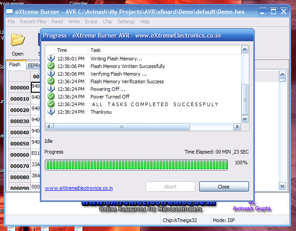Click success icon for Flash Memory Verification Success
296x231 pixels.
(51, 81)
